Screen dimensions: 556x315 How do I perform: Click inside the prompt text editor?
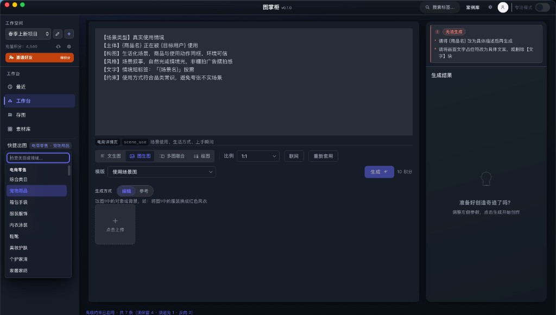point(254,81)
